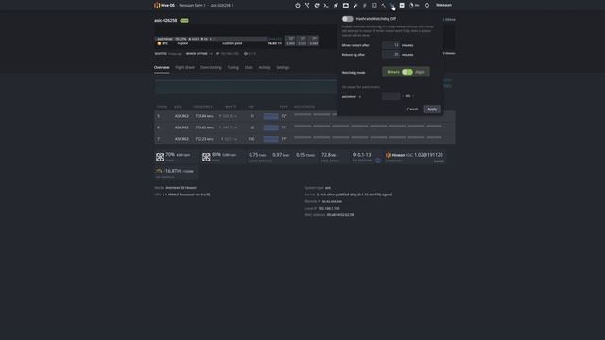Select chain row 5 in the board table
Screen dimensions: 605x340
pos(304,116)
